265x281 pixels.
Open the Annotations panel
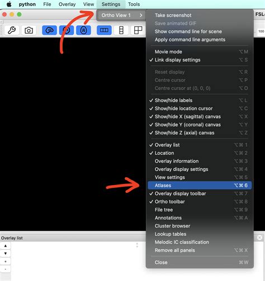click(x=200, y=218)
